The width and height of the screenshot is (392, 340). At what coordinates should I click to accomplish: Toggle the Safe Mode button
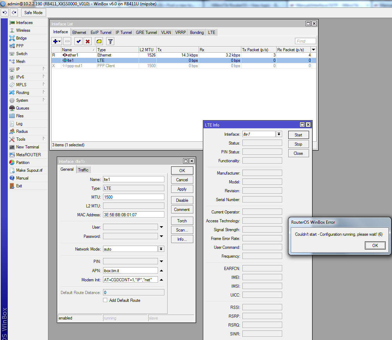point(33,12)
